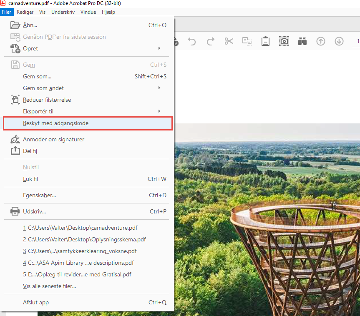This screenshot has height=316, width=360.
Task: Open recent file med Gratisal.pdf
Action: [x=86, y=275]
